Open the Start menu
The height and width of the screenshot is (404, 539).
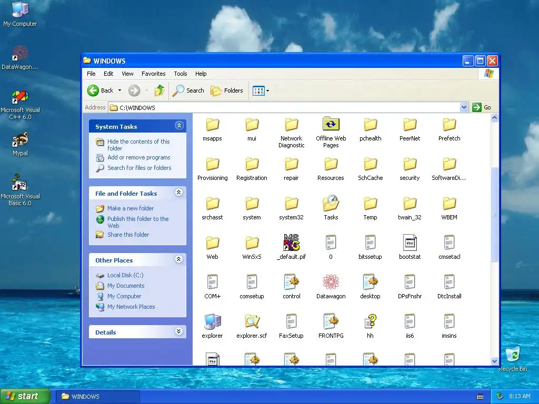pyautogui.click(x=25, y=397)
